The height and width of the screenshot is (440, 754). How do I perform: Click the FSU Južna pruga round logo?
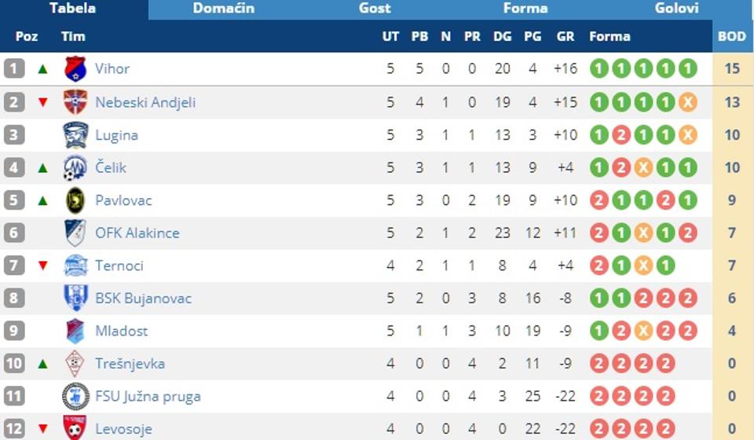75,397
